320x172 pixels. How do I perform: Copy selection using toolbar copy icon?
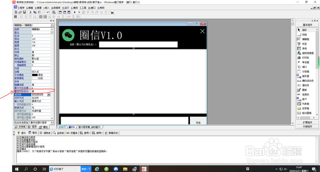click(35, 12)
